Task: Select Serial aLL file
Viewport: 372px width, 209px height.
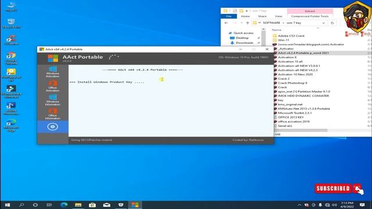Action: tap(285, 126)
